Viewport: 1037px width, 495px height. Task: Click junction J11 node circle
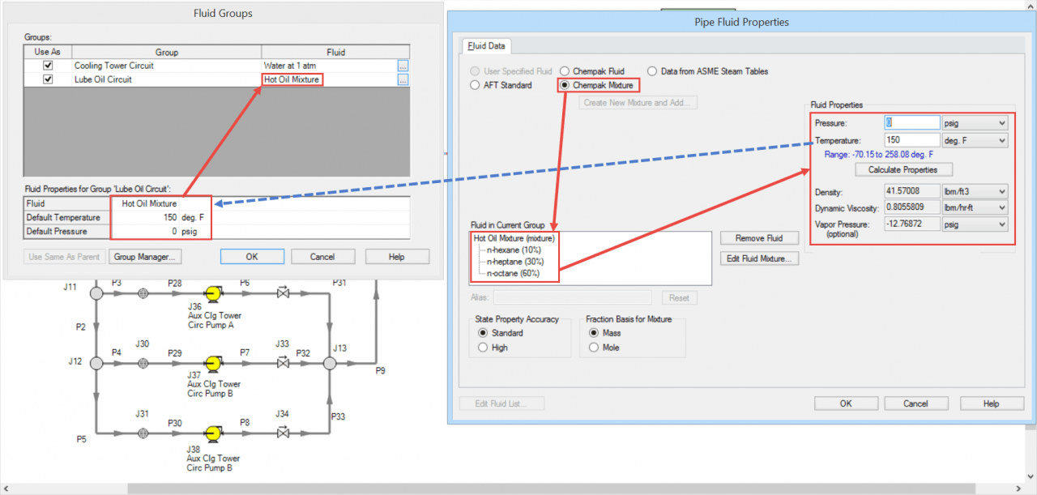click(x=96, y=293)
